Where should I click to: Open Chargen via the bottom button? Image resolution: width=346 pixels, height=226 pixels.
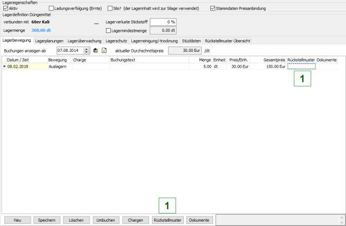pos(135,220)
